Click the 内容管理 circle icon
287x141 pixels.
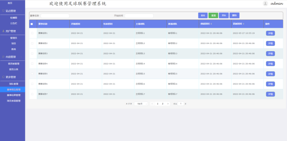(3, 57)
